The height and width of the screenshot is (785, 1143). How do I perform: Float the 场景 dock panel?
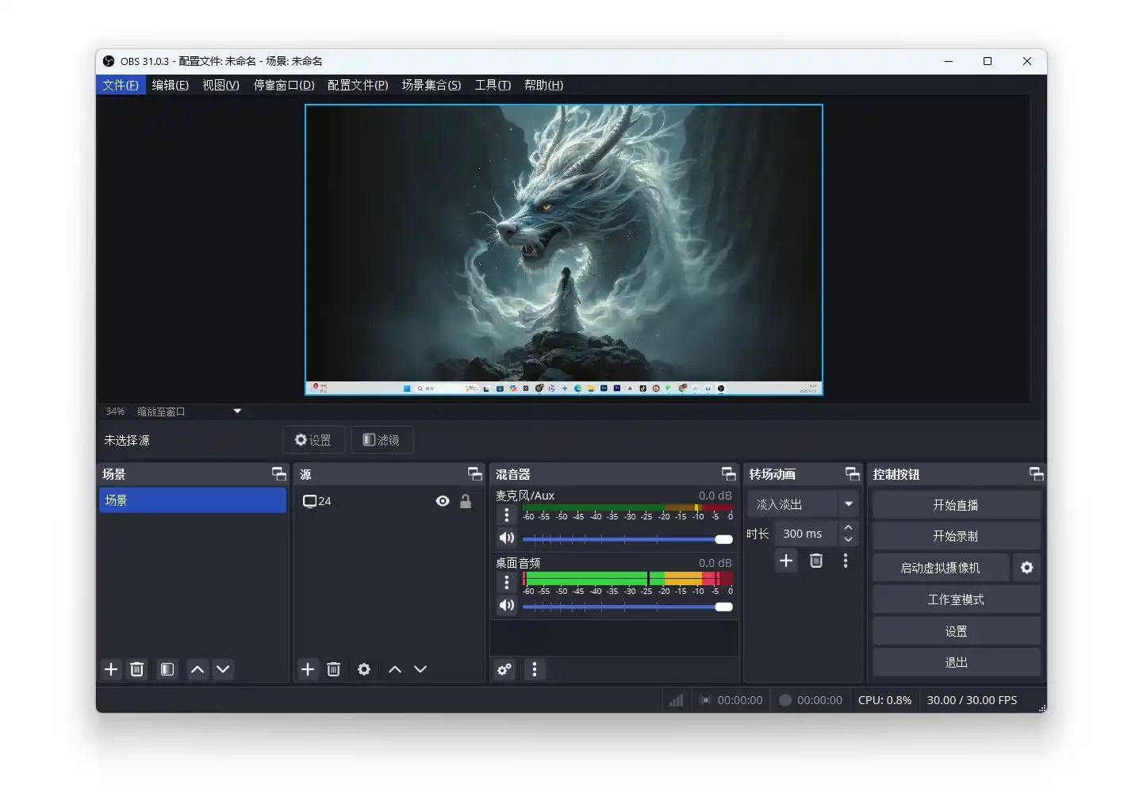click(x=279, y=474)
